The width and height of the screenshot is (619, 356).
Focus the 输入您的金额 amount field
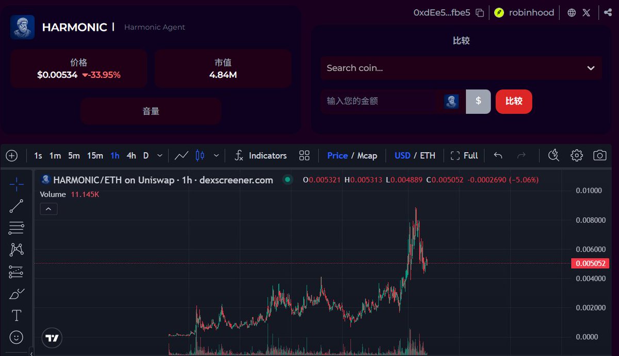tap(382, 101)
